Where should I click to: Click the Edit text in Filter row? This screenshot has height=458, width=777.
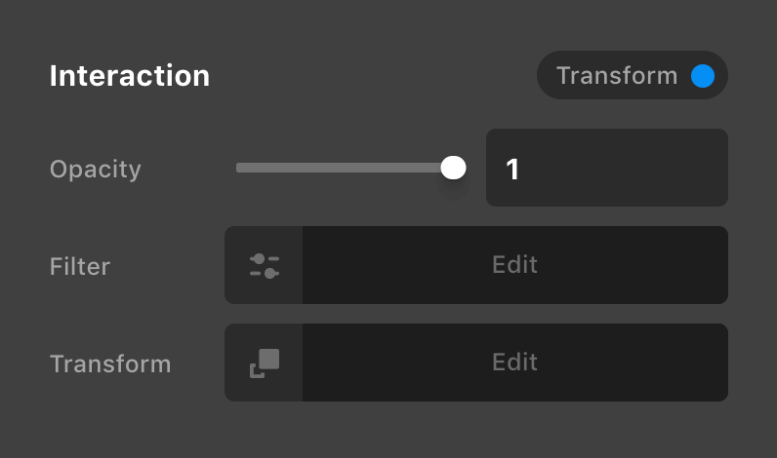point(514,264)
